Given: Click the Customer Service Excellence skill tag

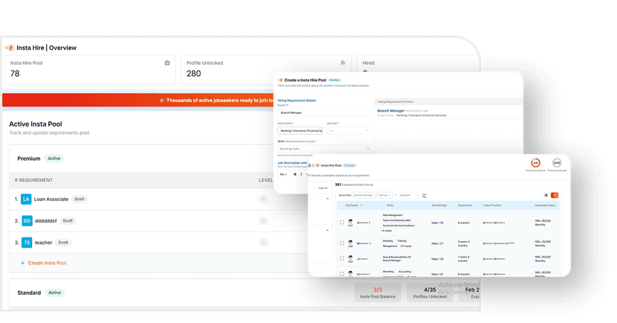Looking at the screenshot, I should point(399,226).
